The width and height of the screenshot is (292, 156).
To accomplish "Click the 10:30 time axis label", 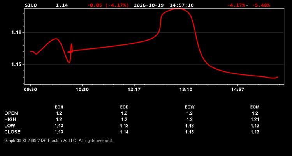I will click(82, 89).
